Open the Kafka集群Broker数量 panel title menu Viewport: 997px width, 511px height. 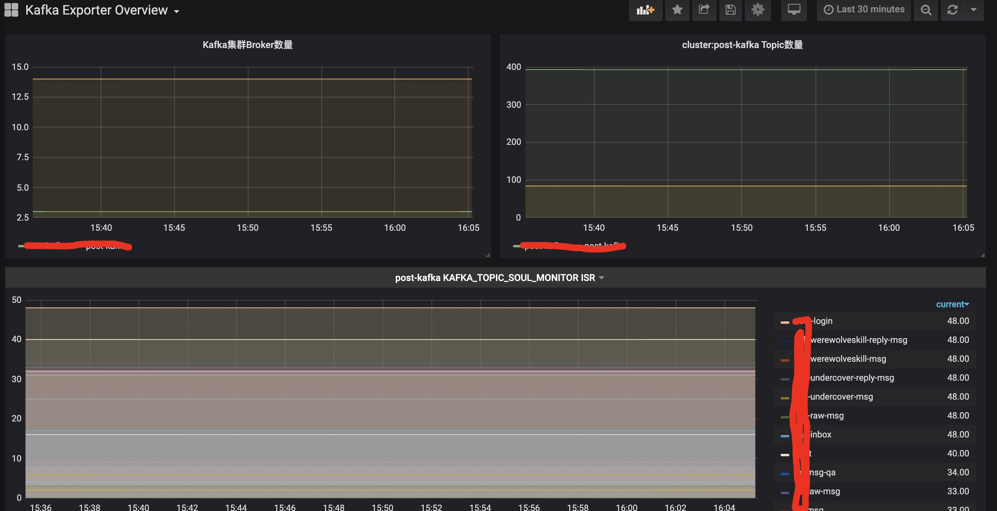[x=247, y=45]
